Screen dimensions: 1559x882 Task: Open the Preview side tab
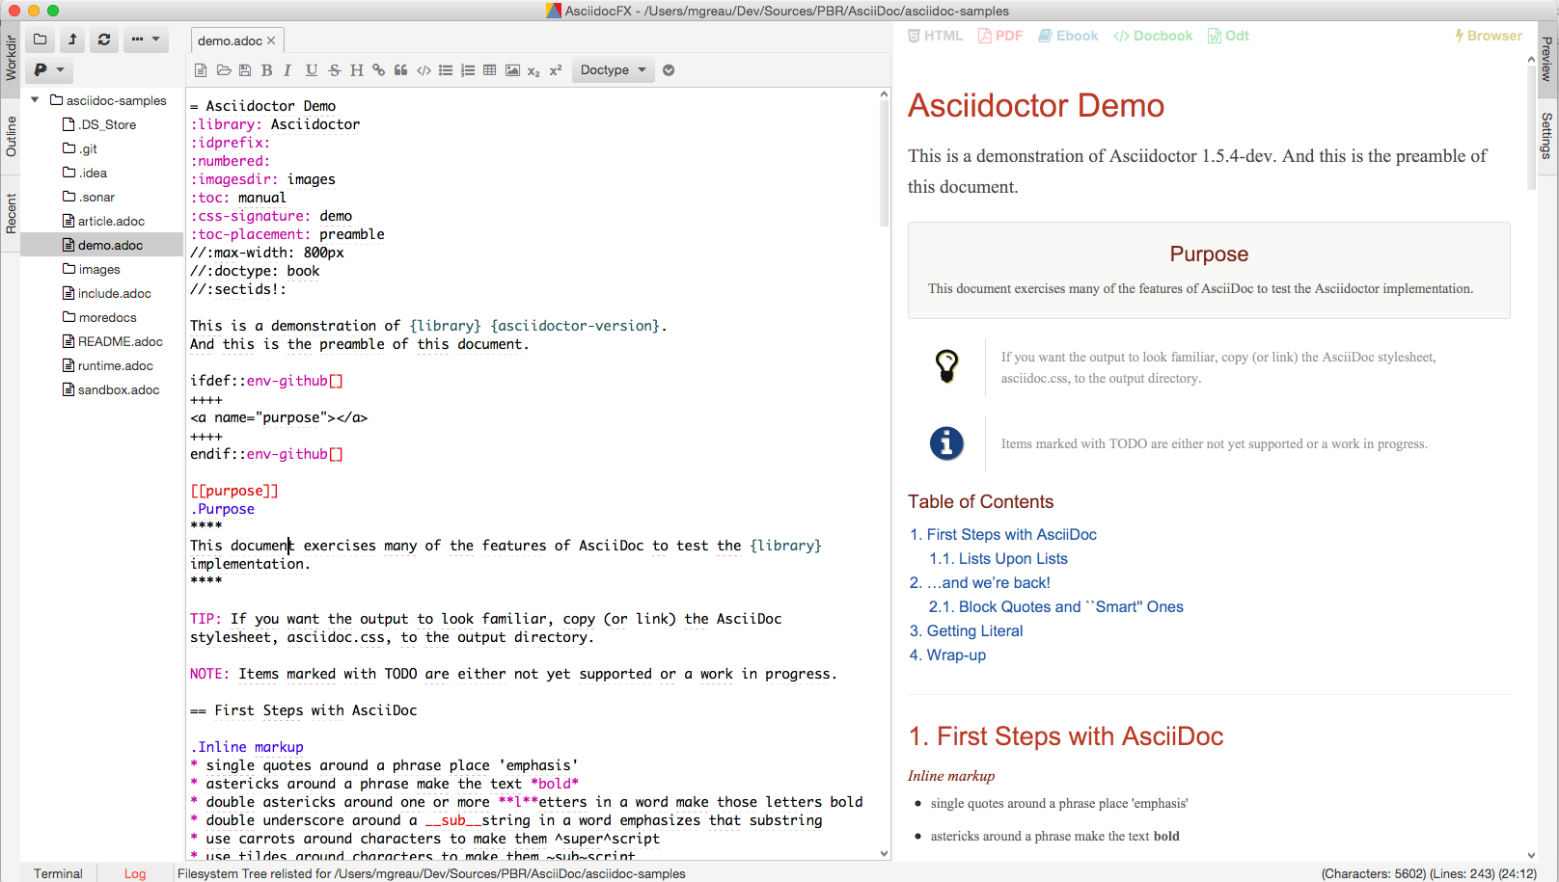click(x=1546, y=59)
